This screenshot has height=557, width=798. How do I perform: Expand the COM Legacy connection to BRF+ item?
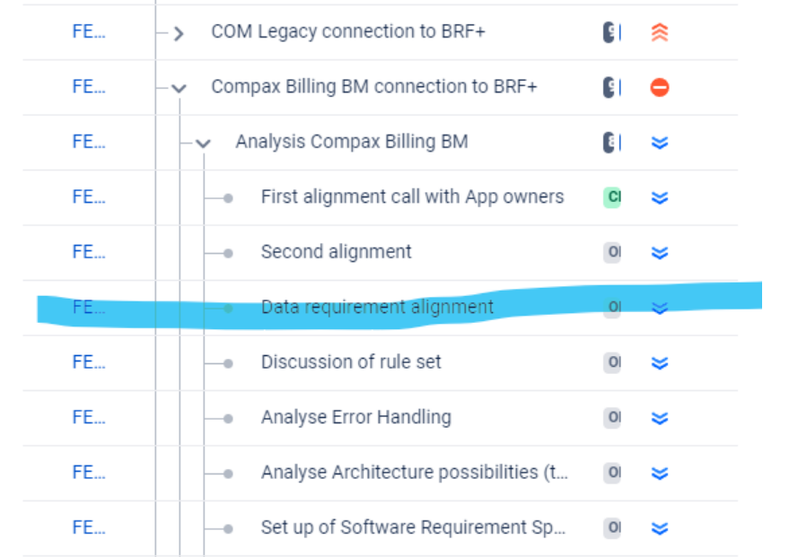(177, 31)
